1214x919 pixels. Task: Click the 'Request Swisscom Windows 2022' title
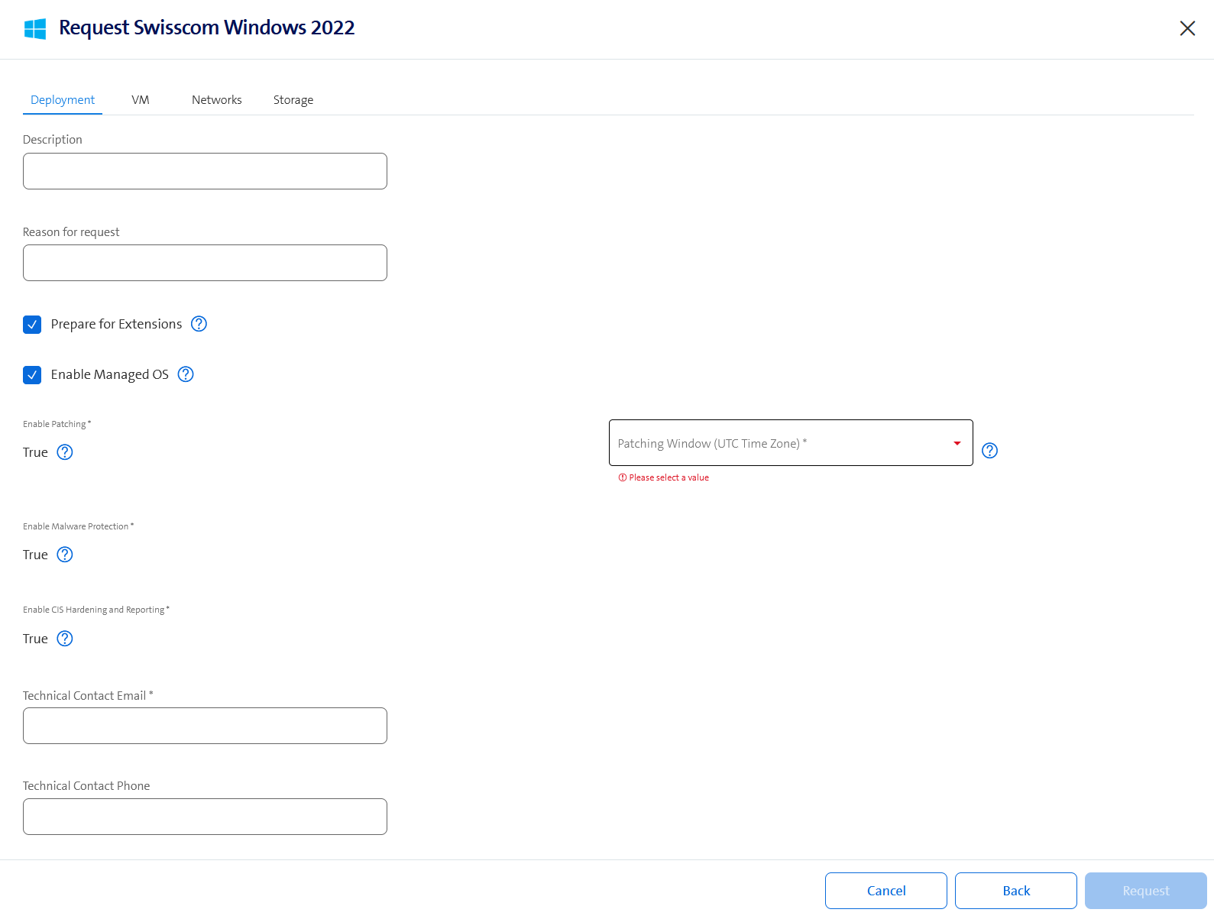pos(207,28)
